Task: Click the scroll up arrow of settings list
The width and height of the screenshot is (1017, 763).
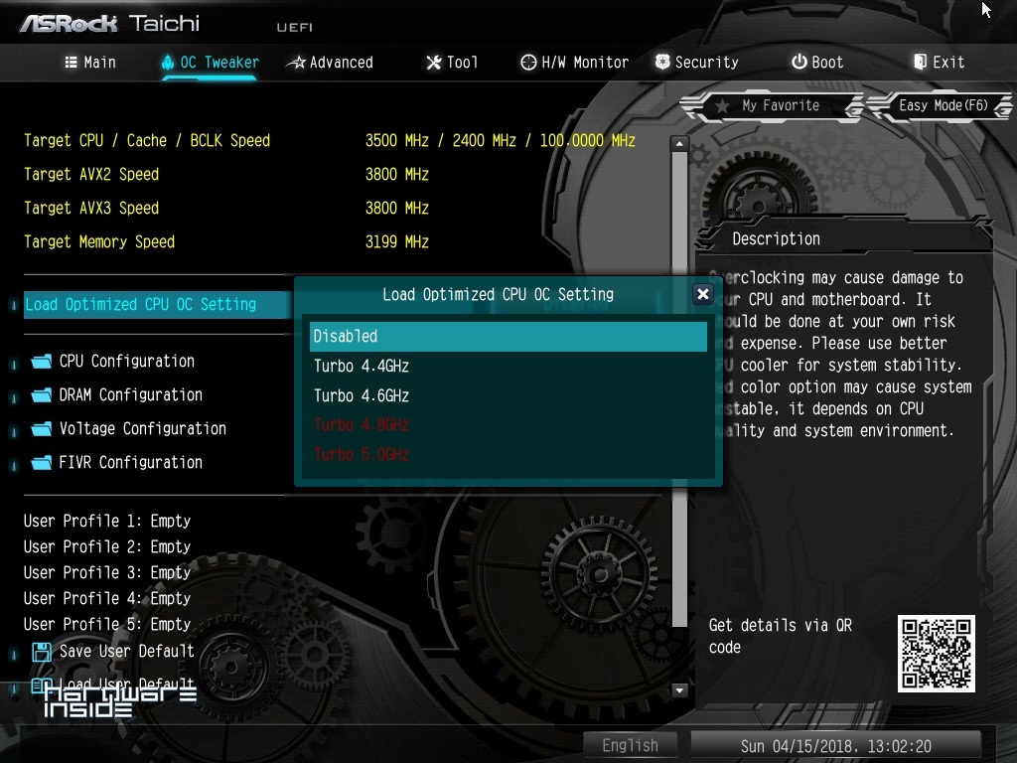Action: pos(679,143)
